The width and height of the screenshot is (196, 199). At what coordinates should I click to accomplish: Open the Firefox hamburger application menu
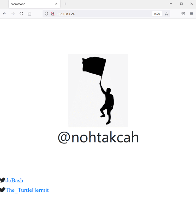coord(192,14)
